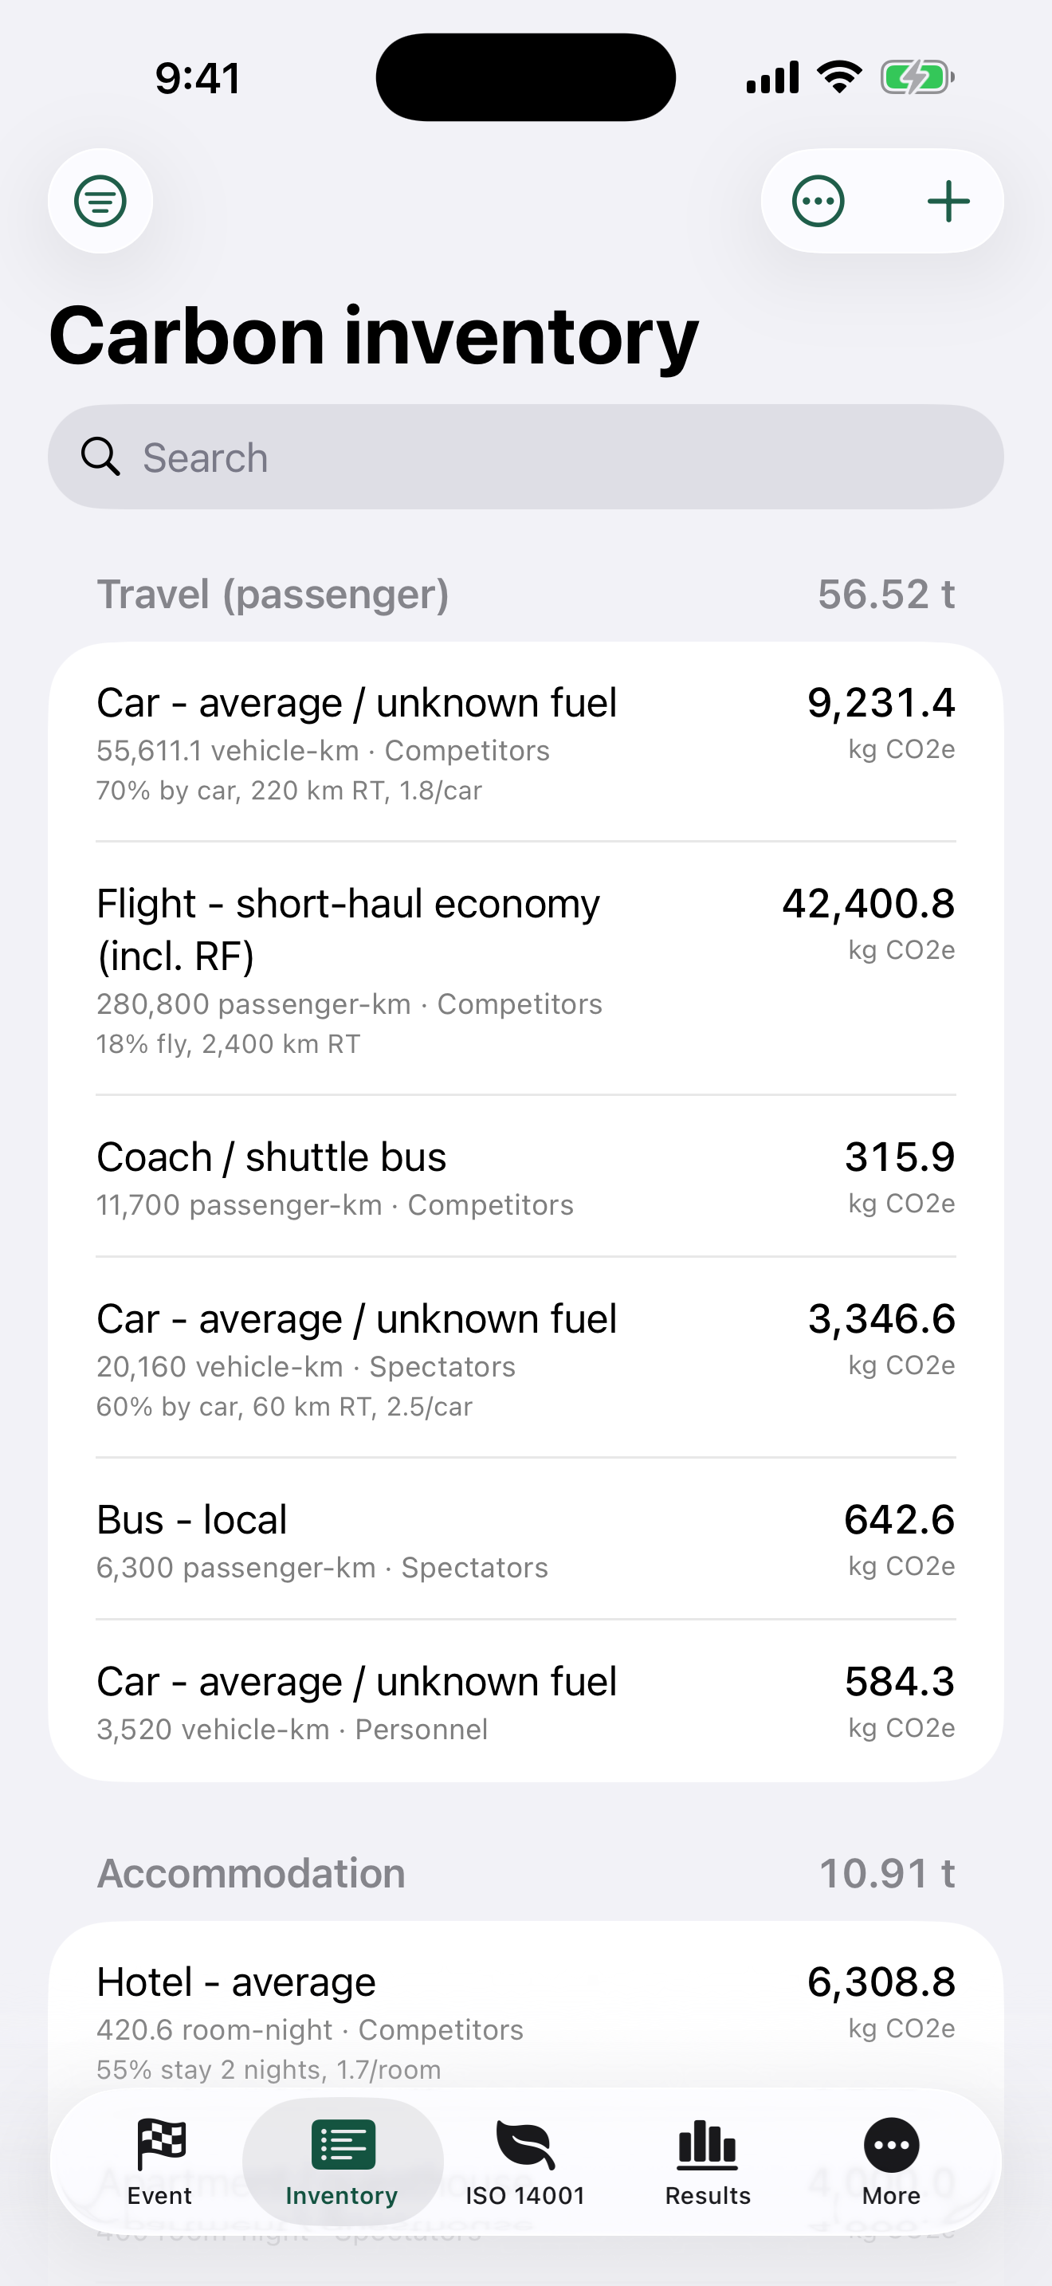Open the Event checkered flag tab
Viewport: 1052px width, 2286px height.
(159, 2162)
